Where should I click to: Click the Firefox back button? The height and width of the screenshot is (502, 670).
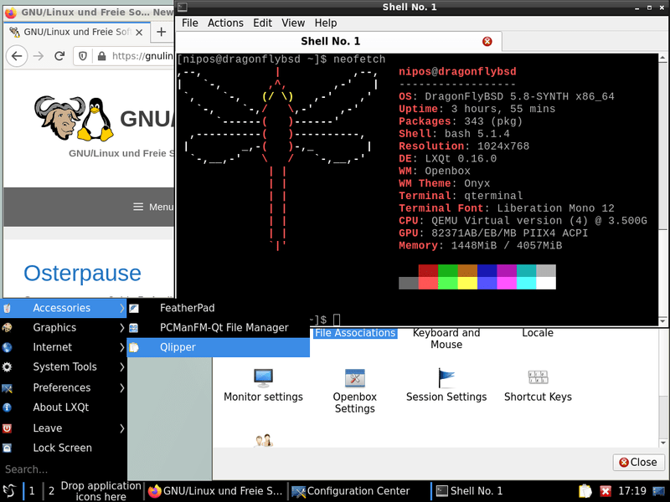17,56
